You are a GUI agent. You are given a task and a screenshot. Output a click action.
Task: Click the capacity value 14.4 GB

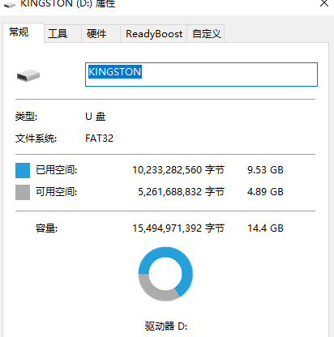point(266,228)
